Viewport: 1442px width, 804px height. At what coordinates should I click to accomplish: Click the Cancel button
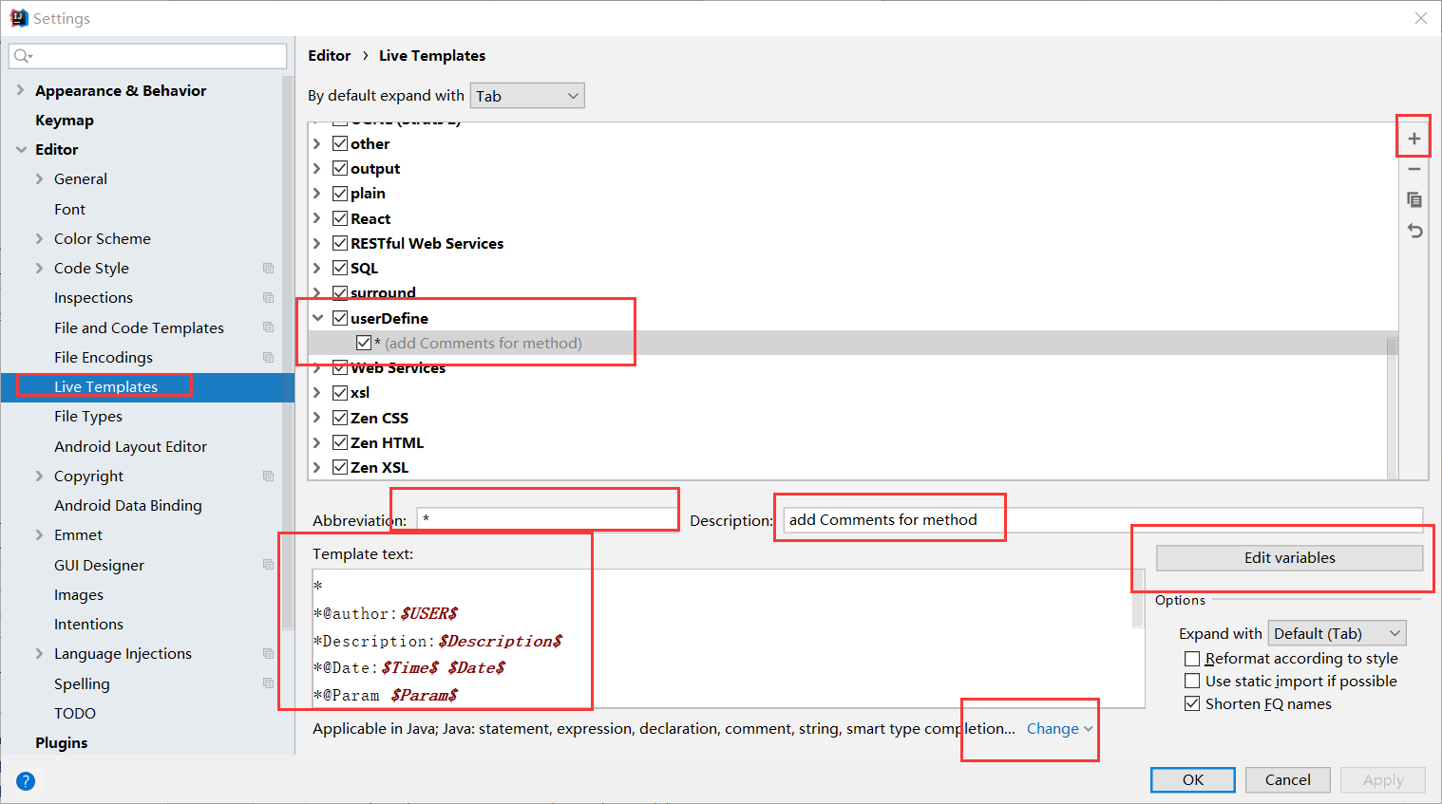(x=1288, y=780)
